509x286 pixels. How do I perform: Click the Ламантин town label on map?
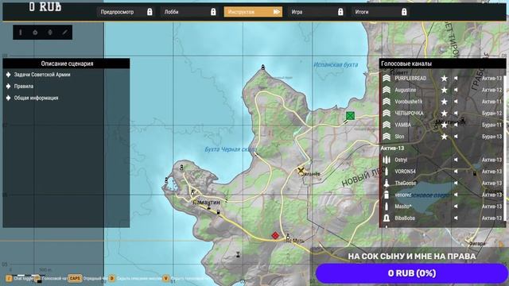[206, 202]
